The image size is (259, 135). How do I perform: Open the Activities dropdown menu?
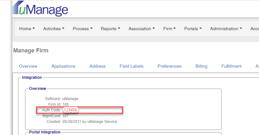54,29
